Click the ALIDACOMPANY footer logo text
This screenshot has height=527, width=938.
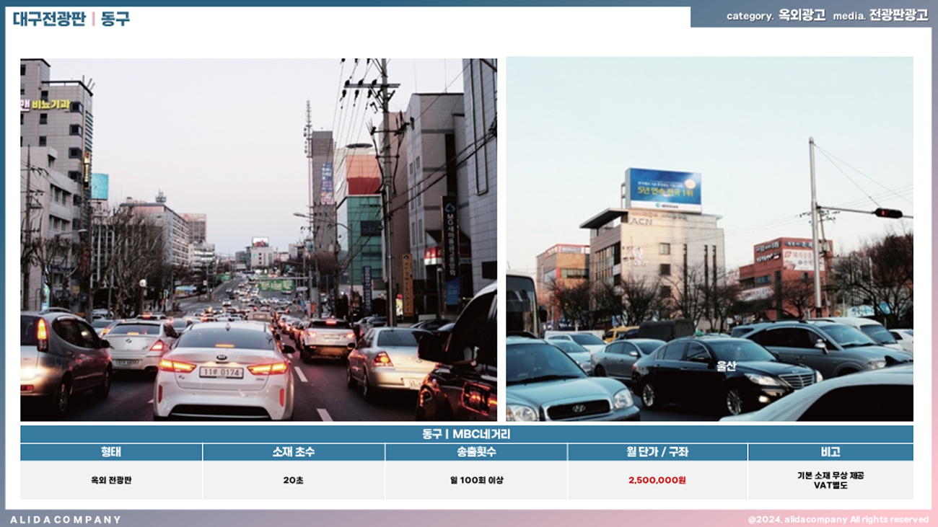pos(66,519)
